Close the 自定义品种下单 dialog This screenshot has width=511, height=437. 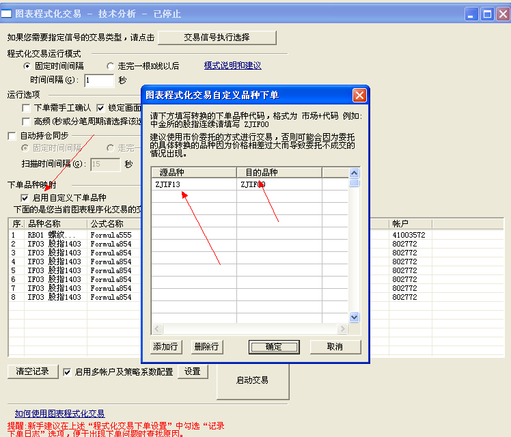pos(359,95)
